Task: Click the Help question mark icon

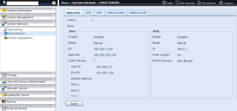Action: (164, 3)
